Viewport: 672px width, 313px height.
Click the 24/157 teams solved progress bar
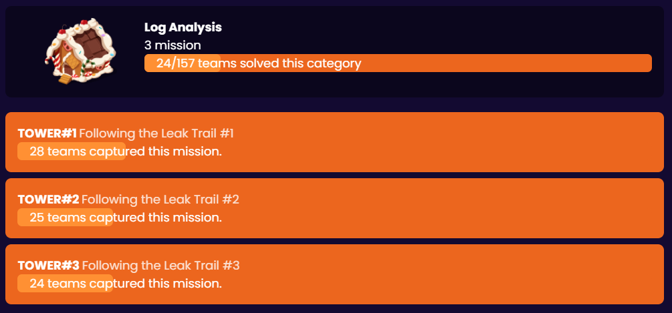pyautogui.click(x=398, y=63)
